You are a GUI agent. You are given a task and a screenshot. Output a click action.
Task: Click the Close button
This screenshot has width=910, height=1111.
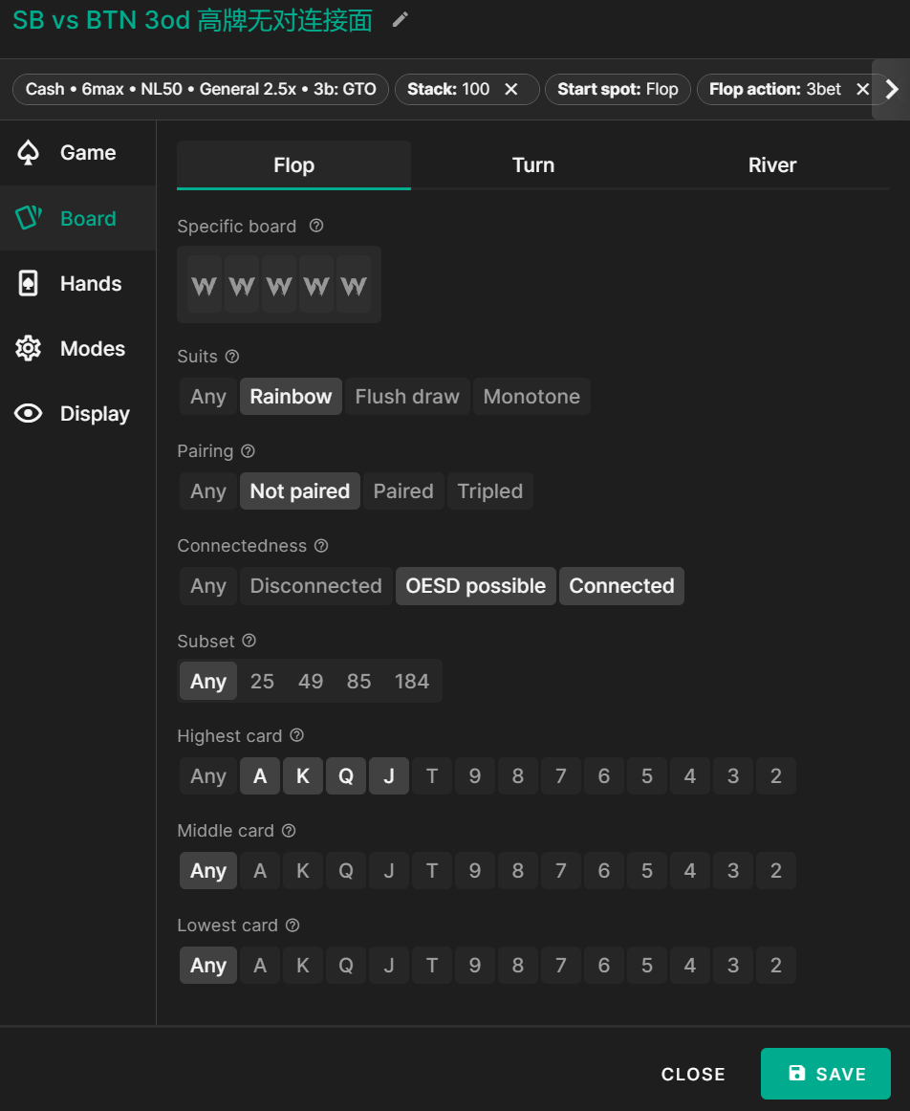(693, 1074)
